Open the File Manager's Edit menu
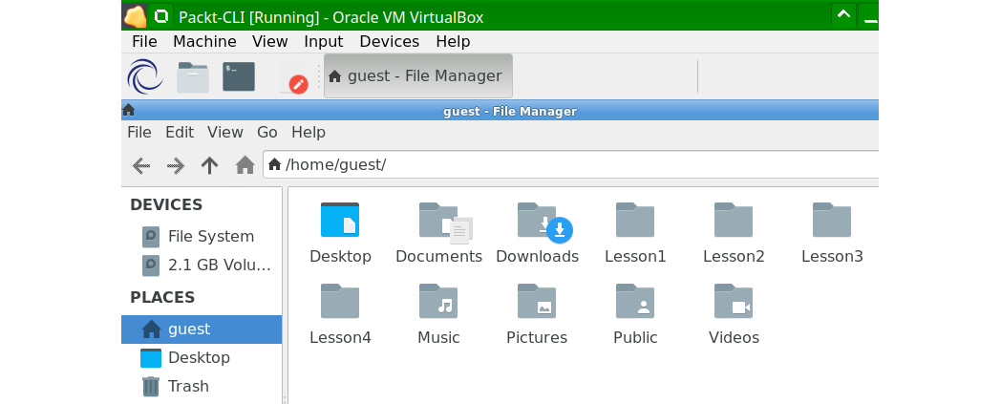 (x=180, y=132)
